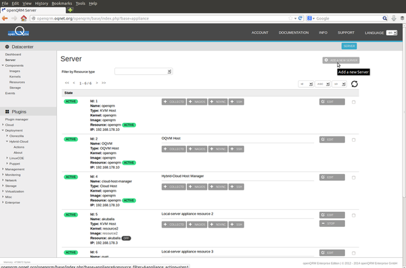Image resolution: width=406 pixels, height=268 pixels.
Task: Stop the akuballa server
Action: point(332,223)
